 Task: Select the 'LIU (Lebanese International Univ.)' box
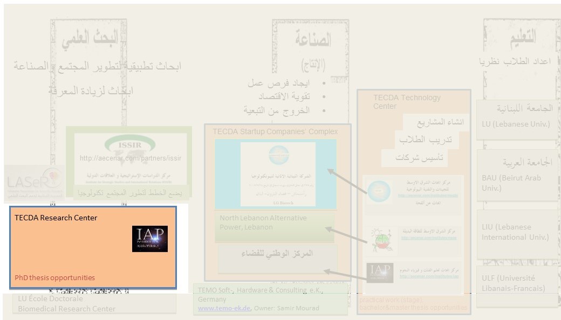tap(517, 234)
